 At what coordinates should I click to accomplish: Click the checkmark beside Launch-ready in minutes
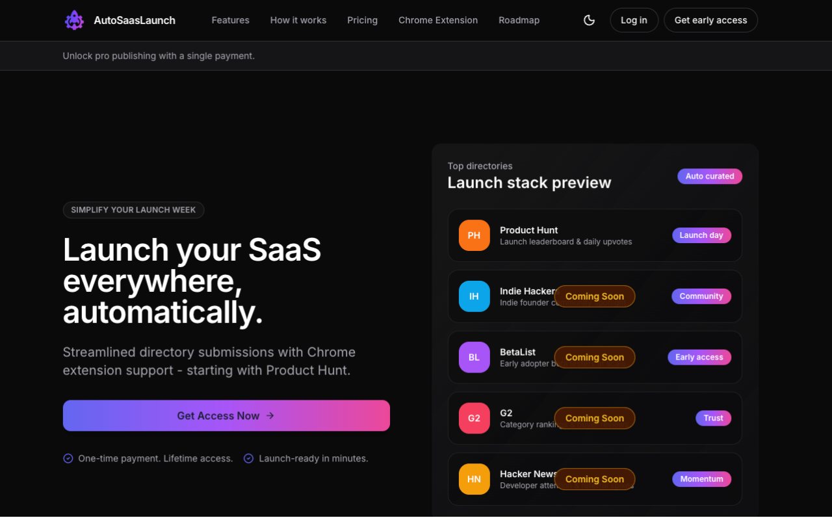pos(248,458)
